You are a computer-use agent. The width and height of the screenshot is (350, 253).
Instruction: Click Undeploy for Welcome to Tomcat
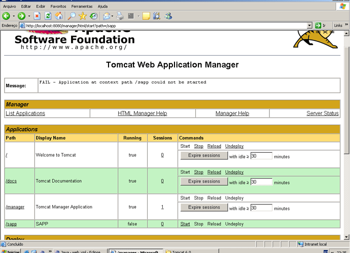[x=234, y=146]
